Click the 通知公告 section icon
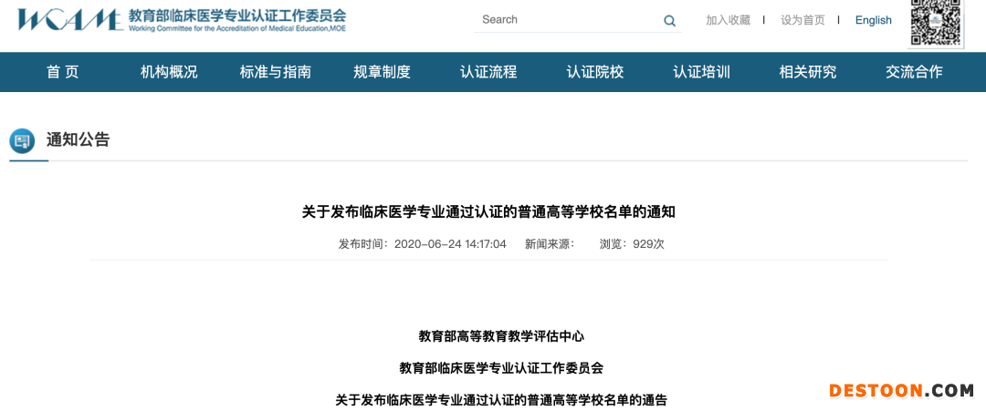986x411 pixels. [22, 140]
